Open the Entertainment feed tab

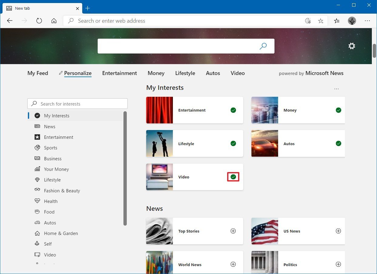click(x=119, y=73)
